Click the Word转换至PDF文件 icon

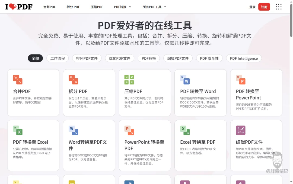pos(73,130)
